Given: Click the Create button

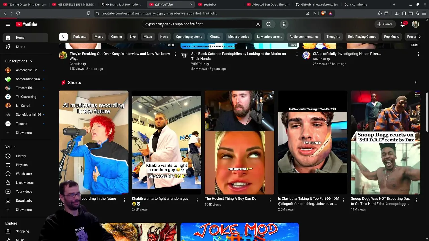Looking at the screenshot, I should pyautogui.click(x=385, y=24).
